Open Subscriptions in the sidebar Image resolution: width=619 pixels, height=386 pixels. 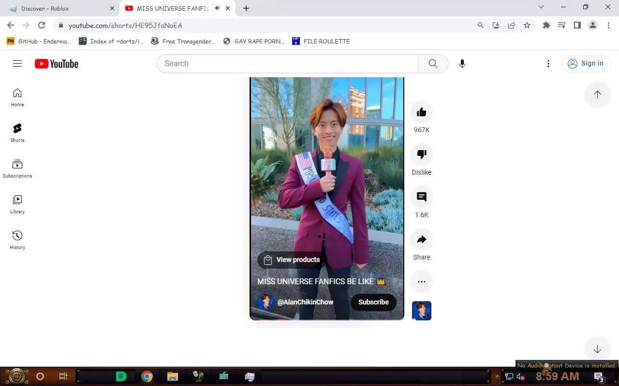[x=17, y=168]
